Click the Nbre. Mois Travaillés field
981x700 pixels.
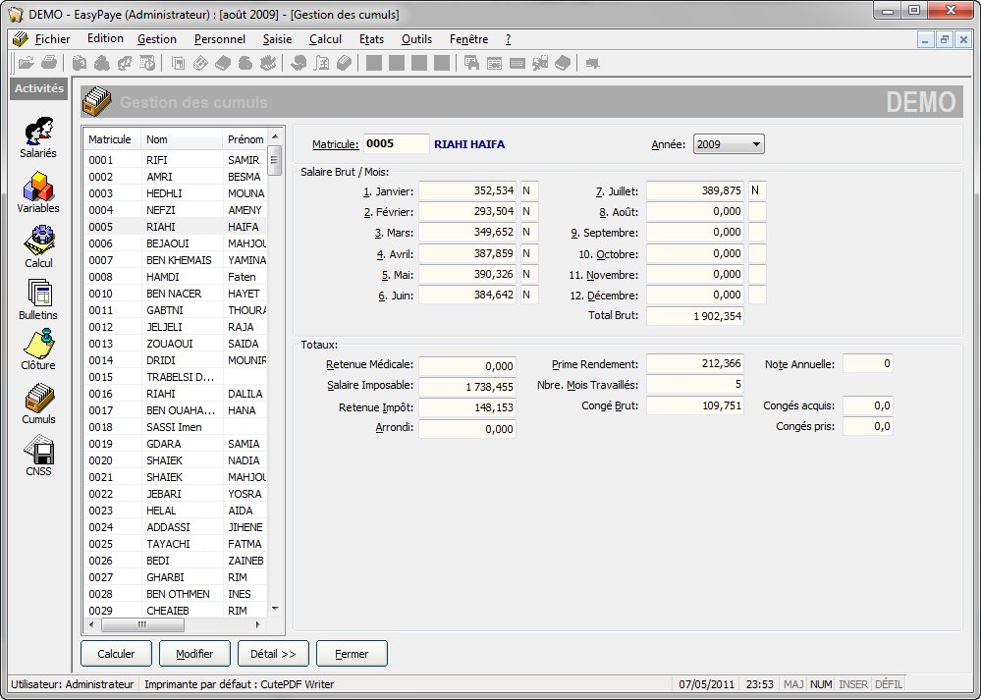pos(695,384)
